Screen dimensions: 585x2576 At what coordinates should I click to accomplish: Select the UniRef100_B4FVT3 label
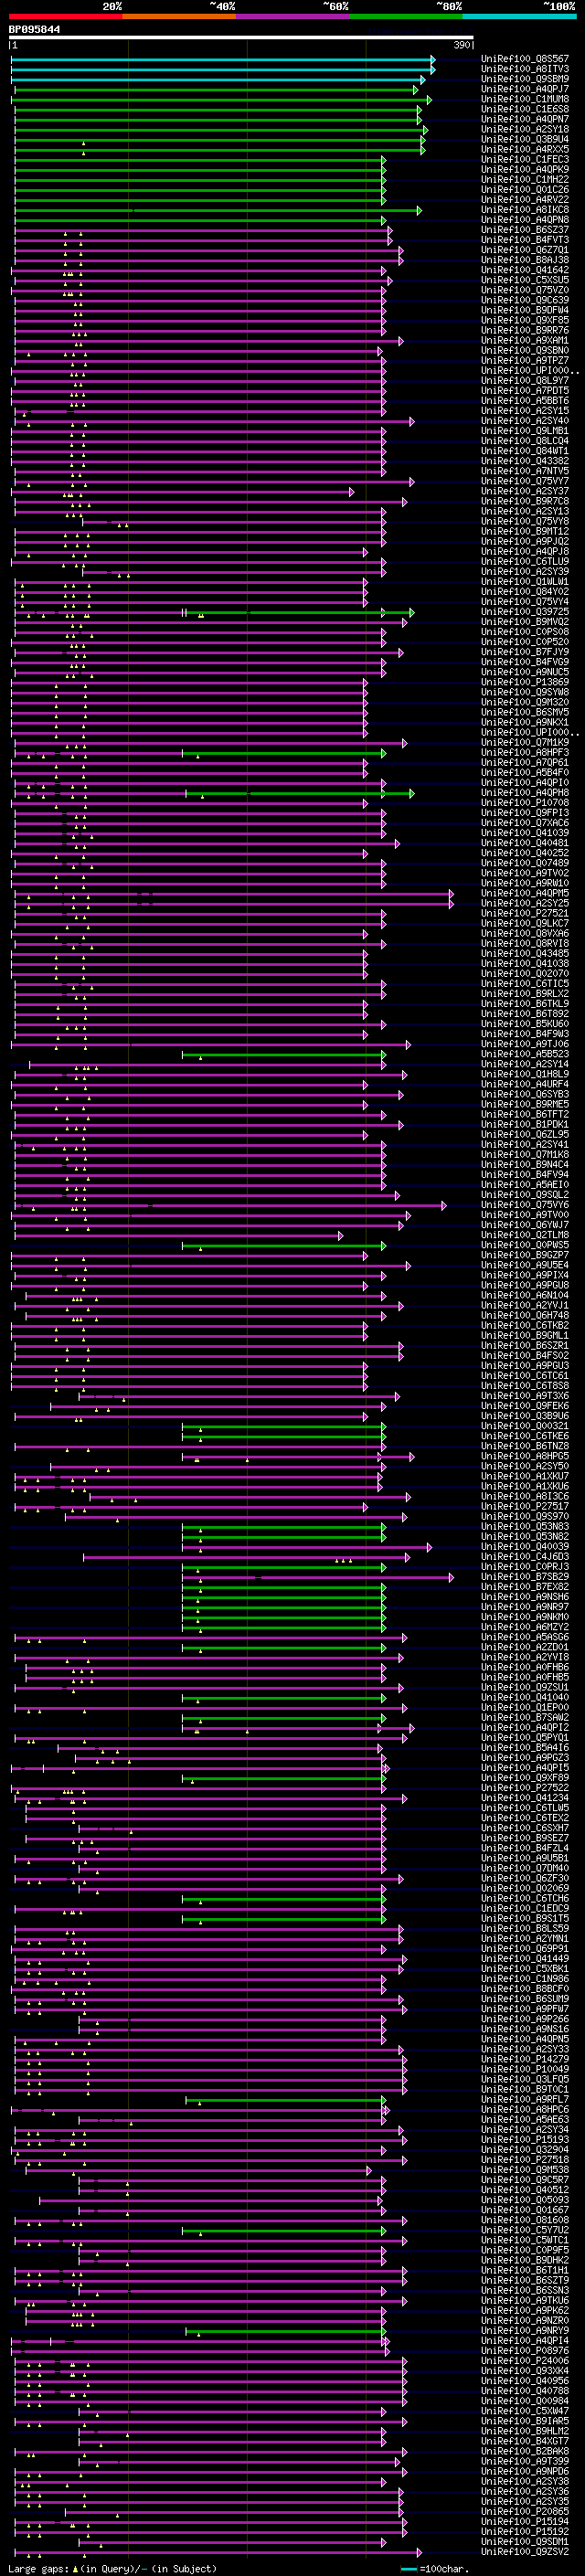point(525,240)
